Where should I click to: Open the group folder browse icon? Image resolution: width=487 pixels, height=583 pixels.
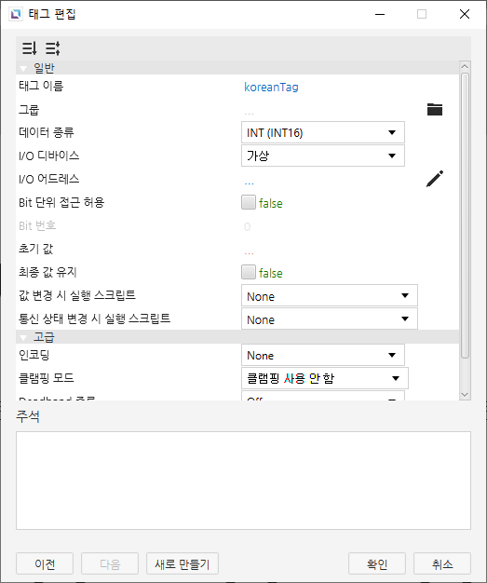[435, 109]
